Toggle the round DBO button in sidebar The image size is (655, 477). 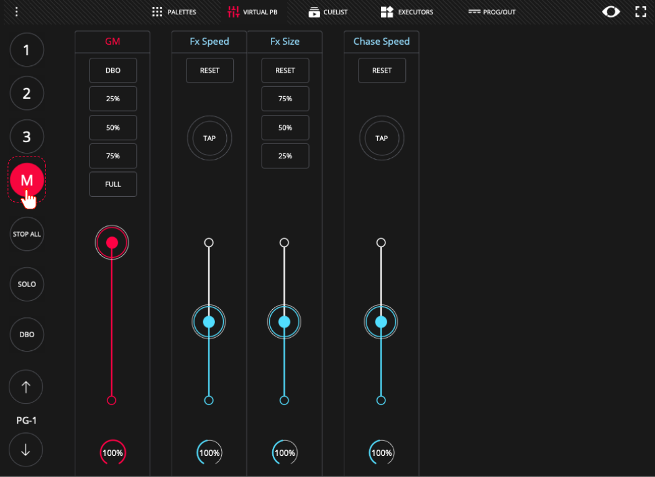[27, 335]
